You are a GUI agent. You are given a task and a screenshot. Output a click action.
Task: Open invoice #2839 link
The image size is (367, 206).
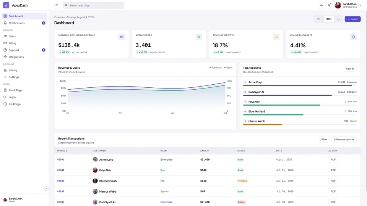tap(61, 181)
